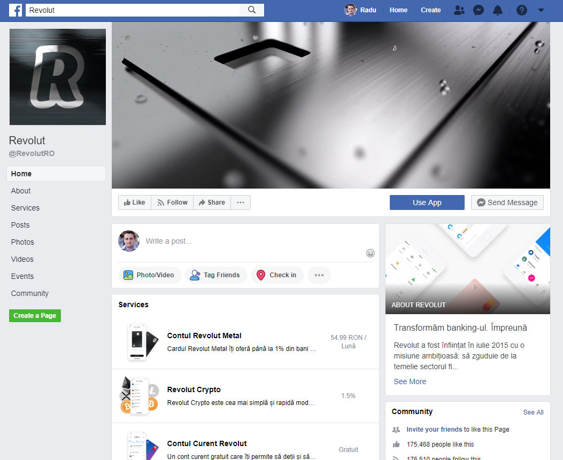Open the Revolut page profile picture
563x460 pixels.
pyautogui.click(x=58, y=77)
